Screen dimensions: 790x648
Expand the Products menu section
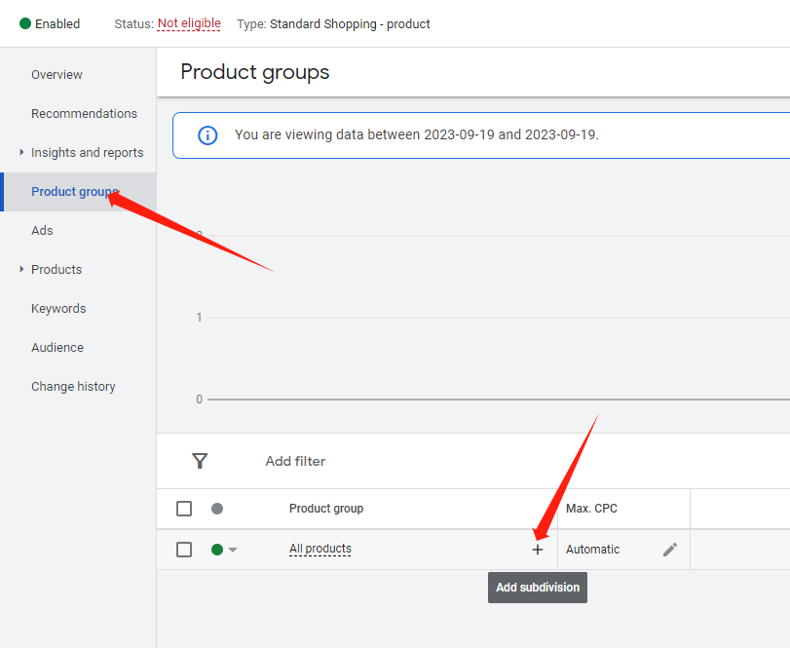pyautogui.click(x=21, y=269)
